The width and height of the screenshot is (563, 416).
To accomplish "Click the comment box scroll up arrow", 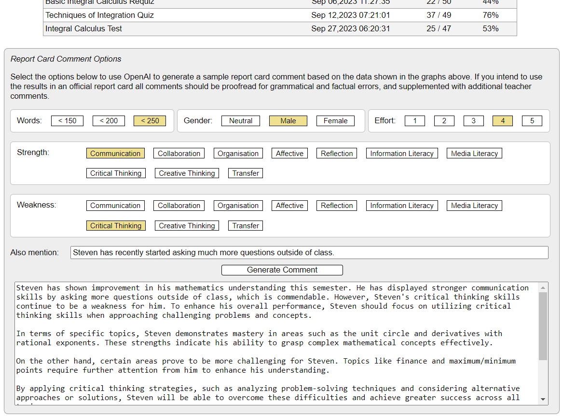I will (543, 287).
